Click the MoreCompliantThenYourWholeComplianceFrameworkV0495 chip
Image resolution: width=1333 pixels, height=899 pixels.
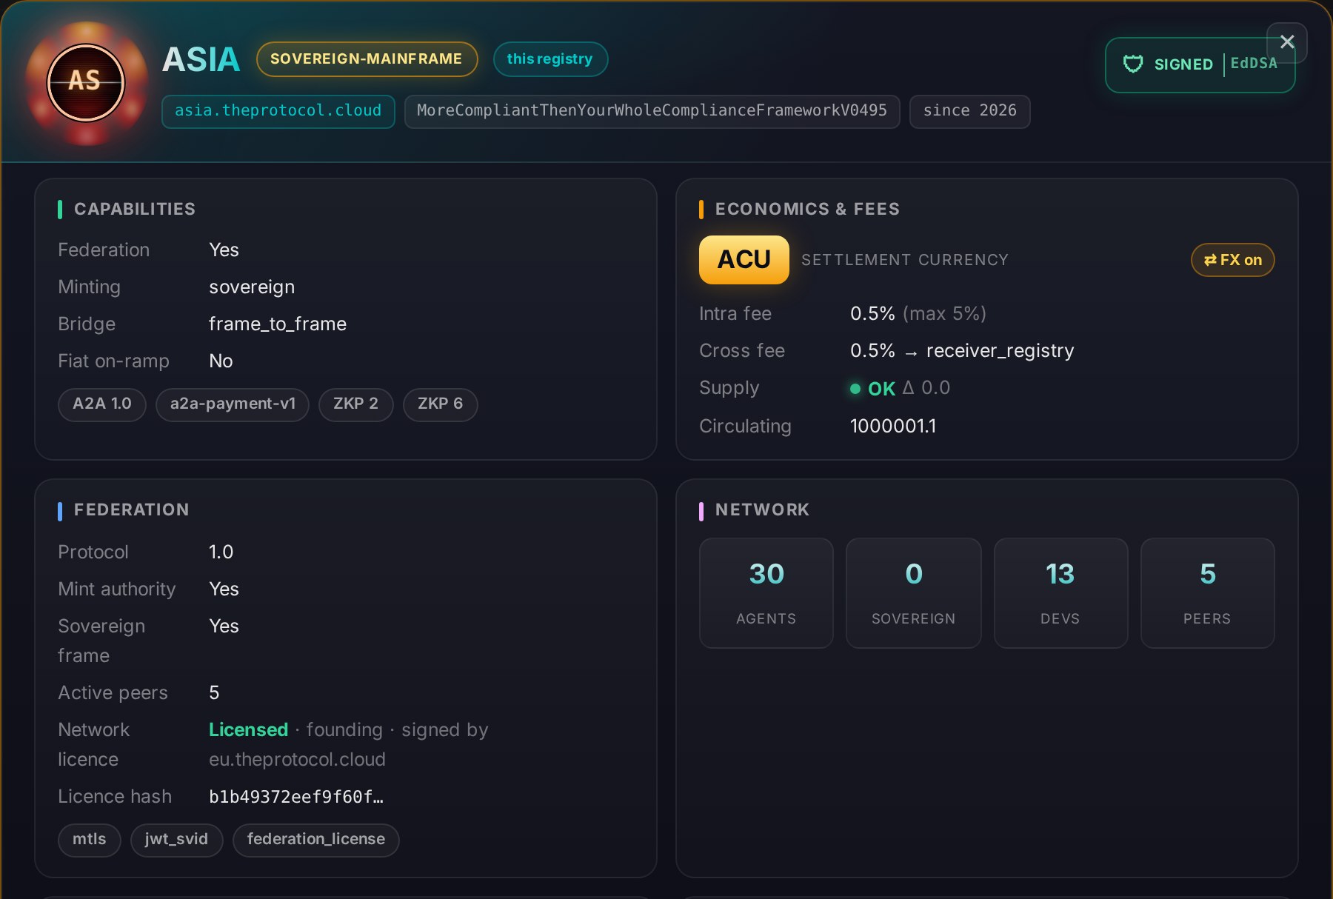pyautogui.click(x=652, y=111)
